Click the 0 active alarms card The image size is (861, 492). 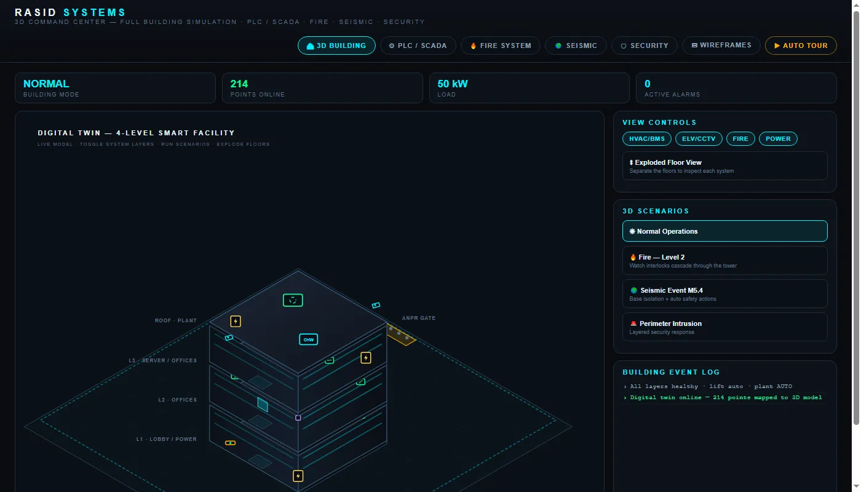tap(736, 88)
